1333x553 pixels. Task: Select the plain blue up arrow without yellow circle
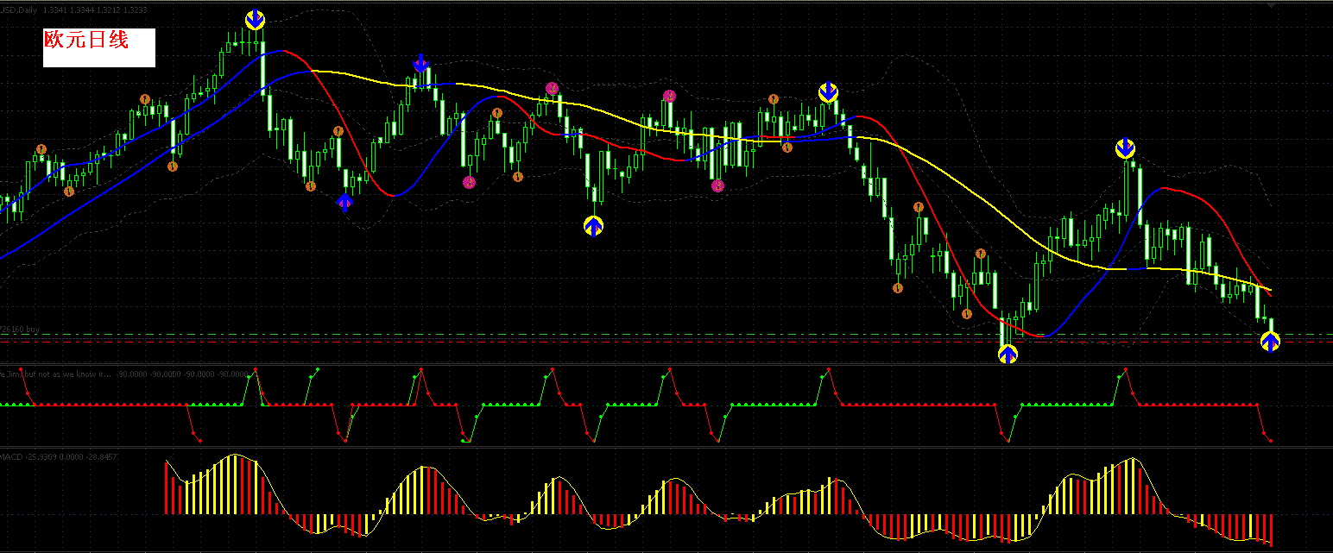click(344, 203)
